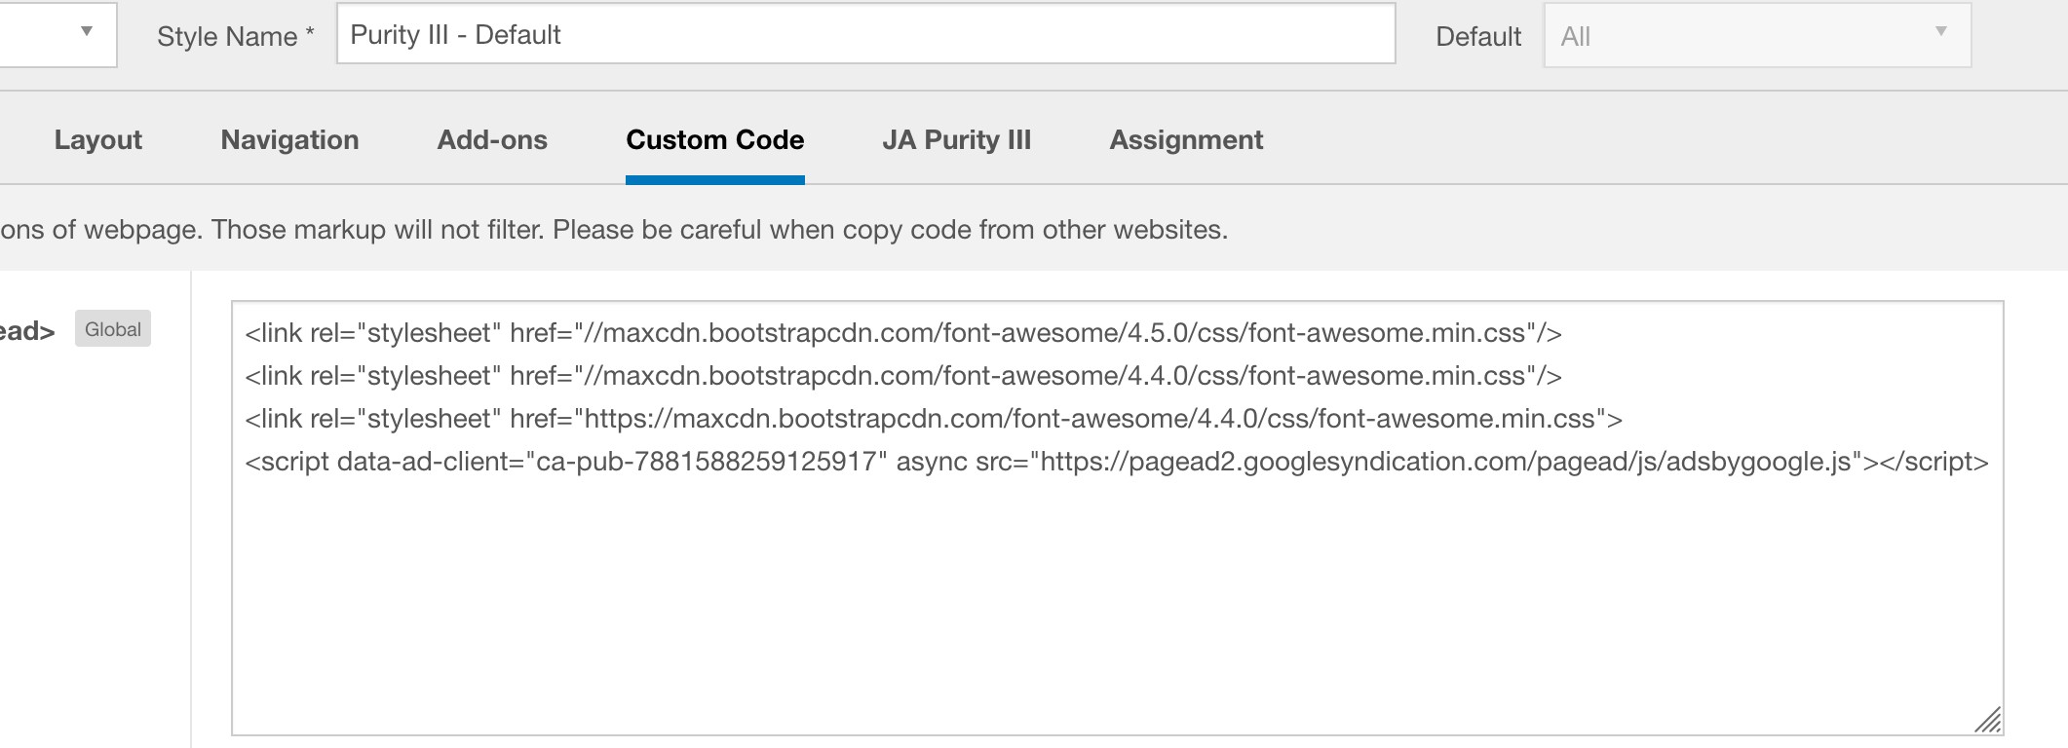Go to the Add-ons tab
This screenshot has width=2068, height=748.
tap(492, 140)
